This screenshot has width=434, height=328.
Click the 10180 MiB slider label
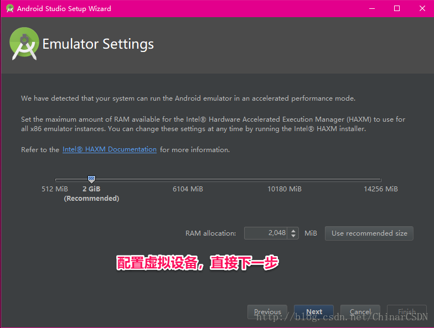click(x=285, y=189)
